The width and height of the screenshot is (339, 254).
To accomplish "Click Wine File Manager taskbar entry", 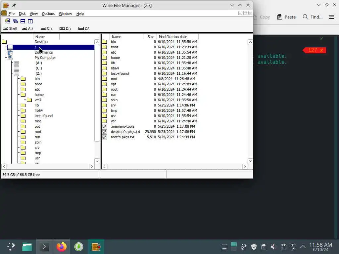I will pos(96,247).
